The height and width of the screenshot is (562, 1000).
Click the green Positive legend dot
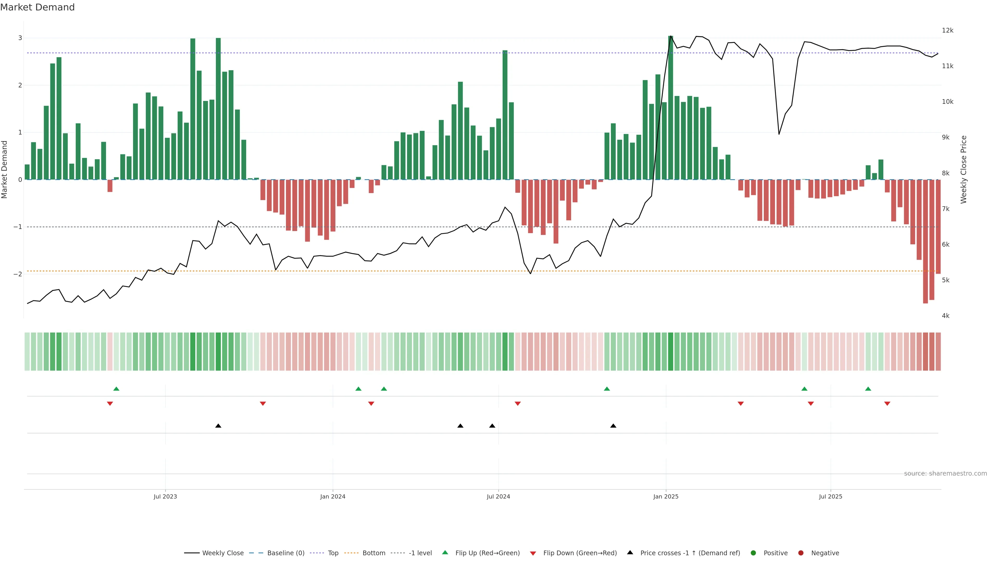[x=753, y=553]
